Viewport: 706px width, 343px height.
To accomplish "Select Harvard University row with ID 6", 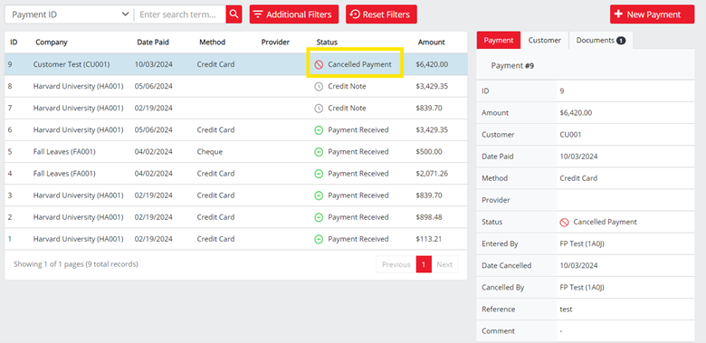I will tap(236, 130).
